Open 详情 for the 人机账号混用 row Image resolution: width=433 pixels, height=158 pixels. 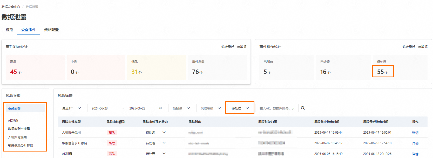point(415,133)
